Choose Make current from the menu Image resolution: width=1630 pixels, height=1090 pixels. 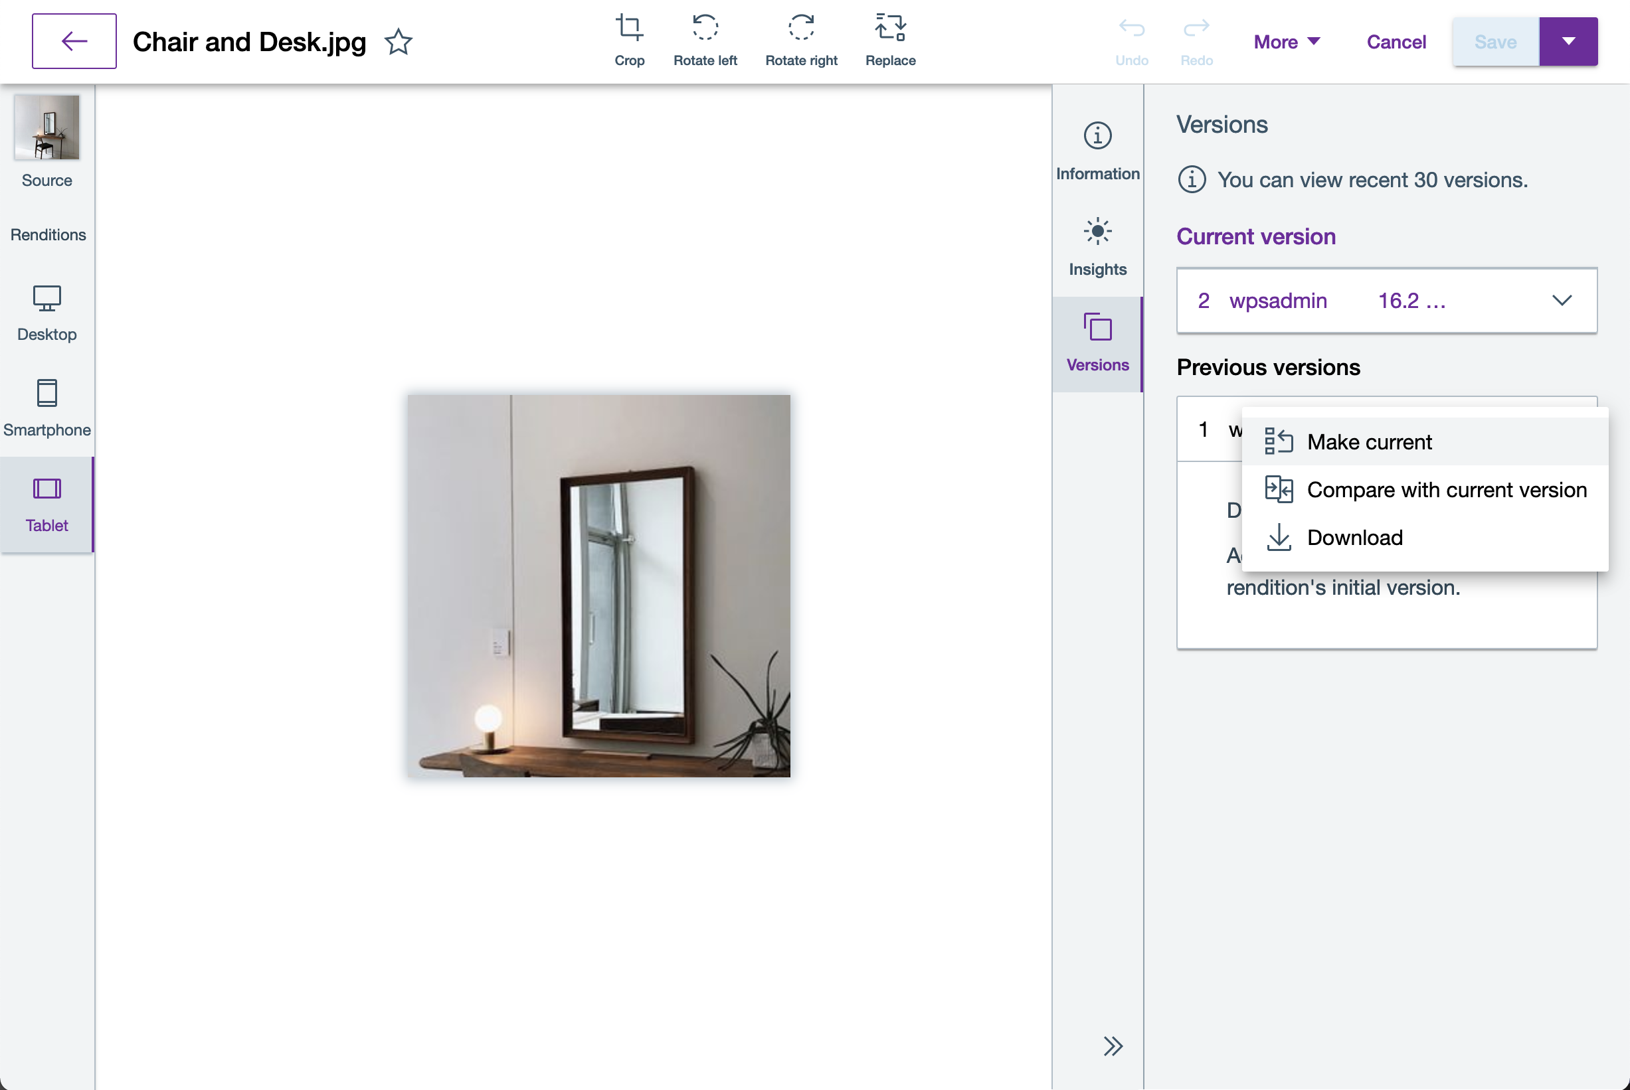pyautogui.click(x=1368, y=442)
